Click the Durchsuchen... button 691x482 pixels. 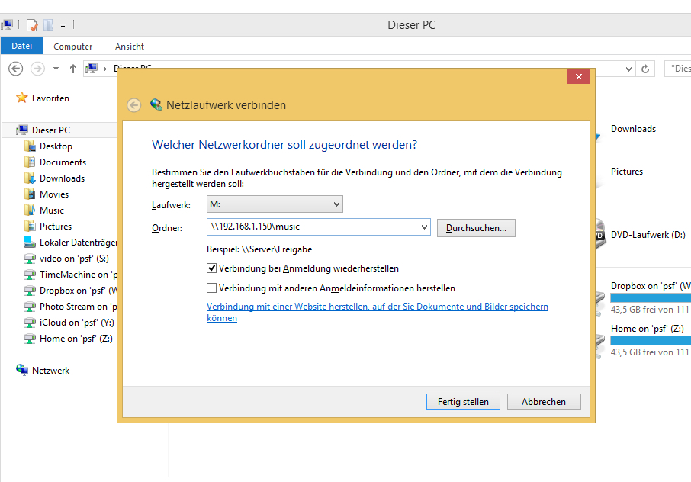point(476,227)
